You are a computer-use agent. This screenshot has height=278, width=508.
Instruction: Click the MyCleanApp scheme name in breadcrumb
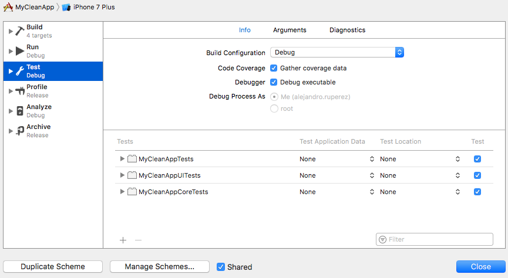35,7
